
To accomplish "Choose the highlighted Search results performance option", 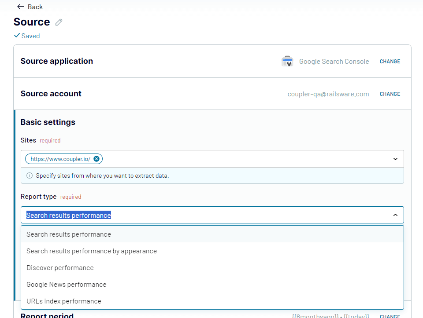I will tap(68, 234).
